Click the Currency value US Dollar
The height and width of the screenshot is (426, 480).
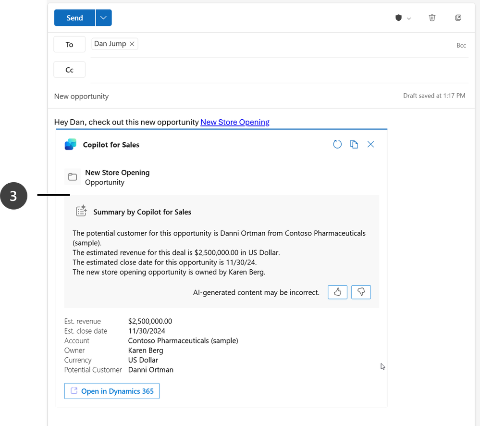coord(143,360)
